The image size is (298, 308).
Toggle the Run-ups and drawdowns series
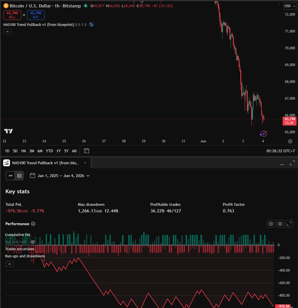point(25,256)
